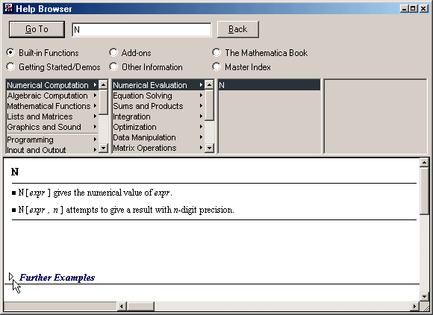The image size is (433, 315).
Task: Click the Go To button
Action: click(x=37, y=29)
